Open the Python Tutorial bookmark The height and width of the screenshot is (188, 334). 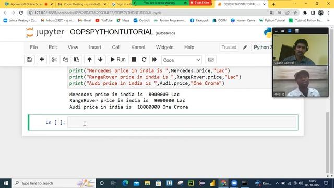[272, 21]
